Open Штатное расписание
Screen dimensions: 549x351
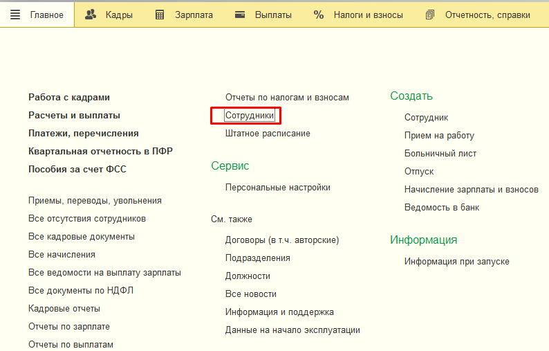tap(268, 134)
